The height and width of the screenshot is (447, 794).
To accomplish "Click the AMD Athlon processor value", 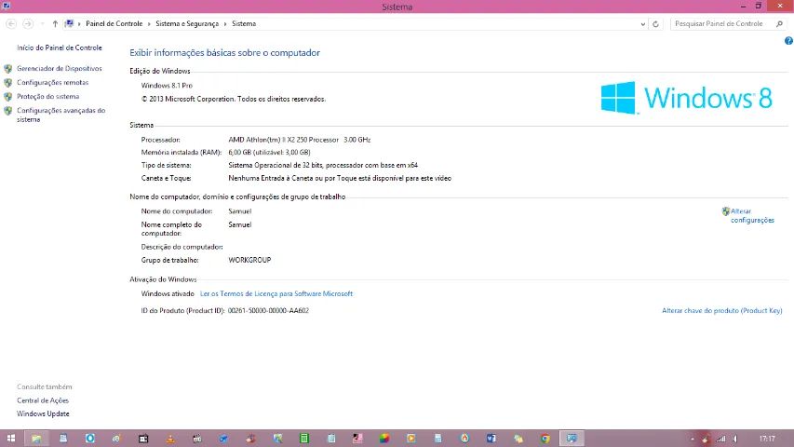I will click(x=300, y=140).
